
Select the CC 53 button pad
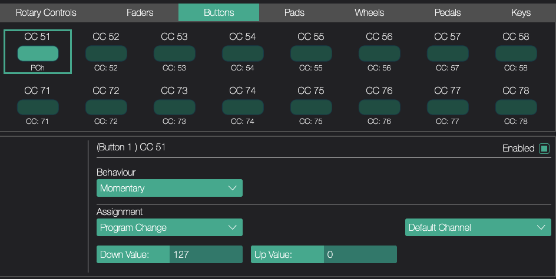(174, 53)
